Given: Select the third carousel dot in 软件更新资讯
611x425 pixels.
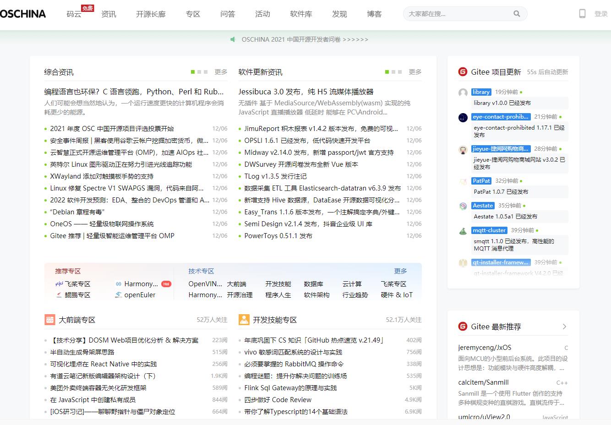Looking at the screenshot, I should 400,72.
